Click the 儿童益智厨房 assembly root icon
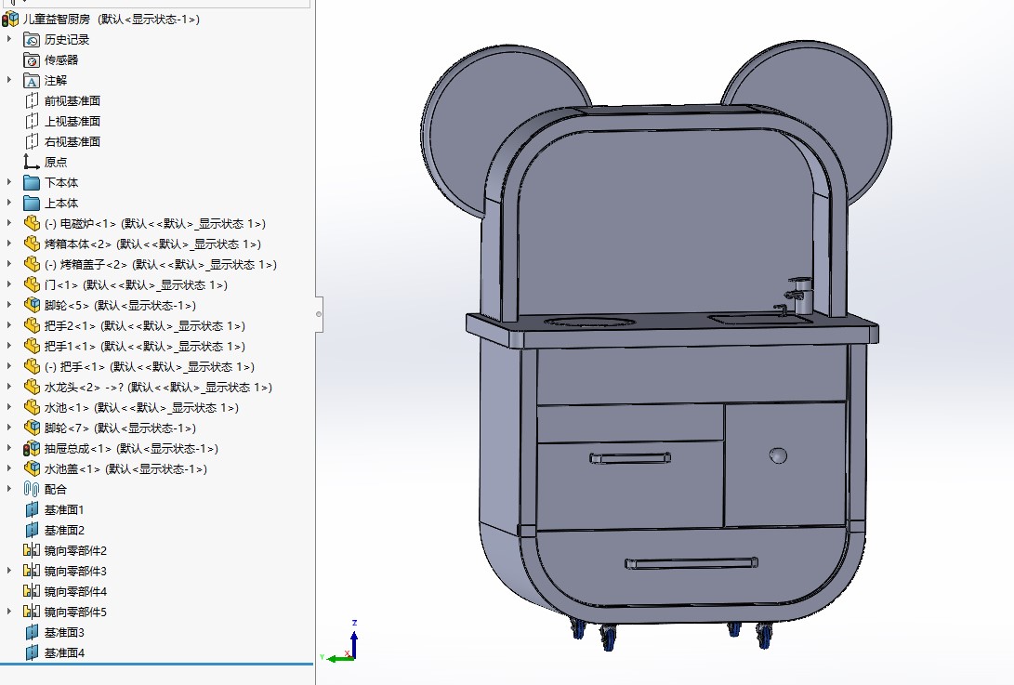This screenshot has height=685, width=1014. pos(10,20)
